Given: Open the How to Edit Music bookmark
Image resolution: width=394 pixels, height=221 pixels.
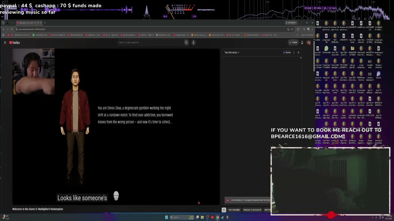Looking at the screenshot, I should point(58,35).
